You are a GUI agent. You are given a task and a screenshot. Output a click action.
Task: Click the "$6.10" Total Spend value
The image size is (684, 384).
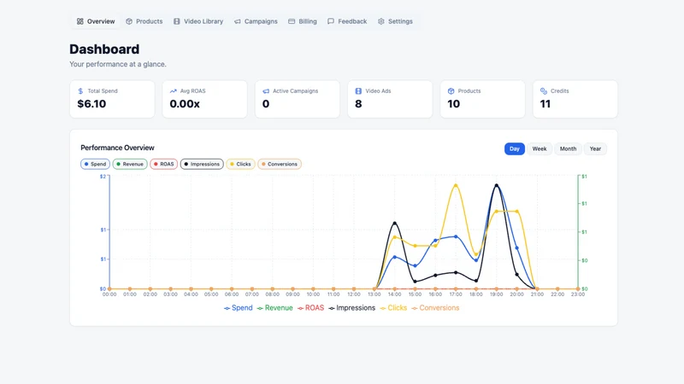tap(91, 104)
